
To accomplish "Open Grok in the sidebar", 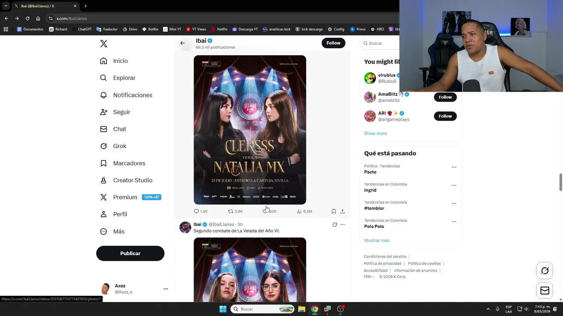I will [113, 146].
